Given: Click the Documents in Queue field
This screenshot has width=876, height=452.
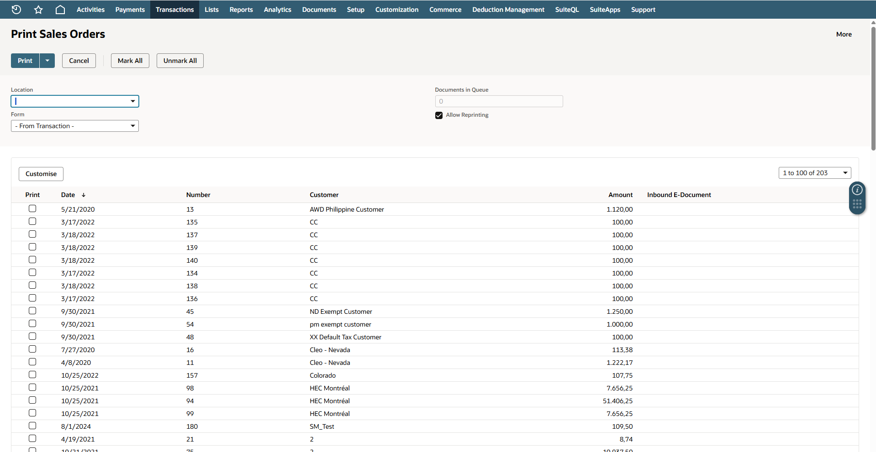Looking at the screenshot, I should 499,101.
